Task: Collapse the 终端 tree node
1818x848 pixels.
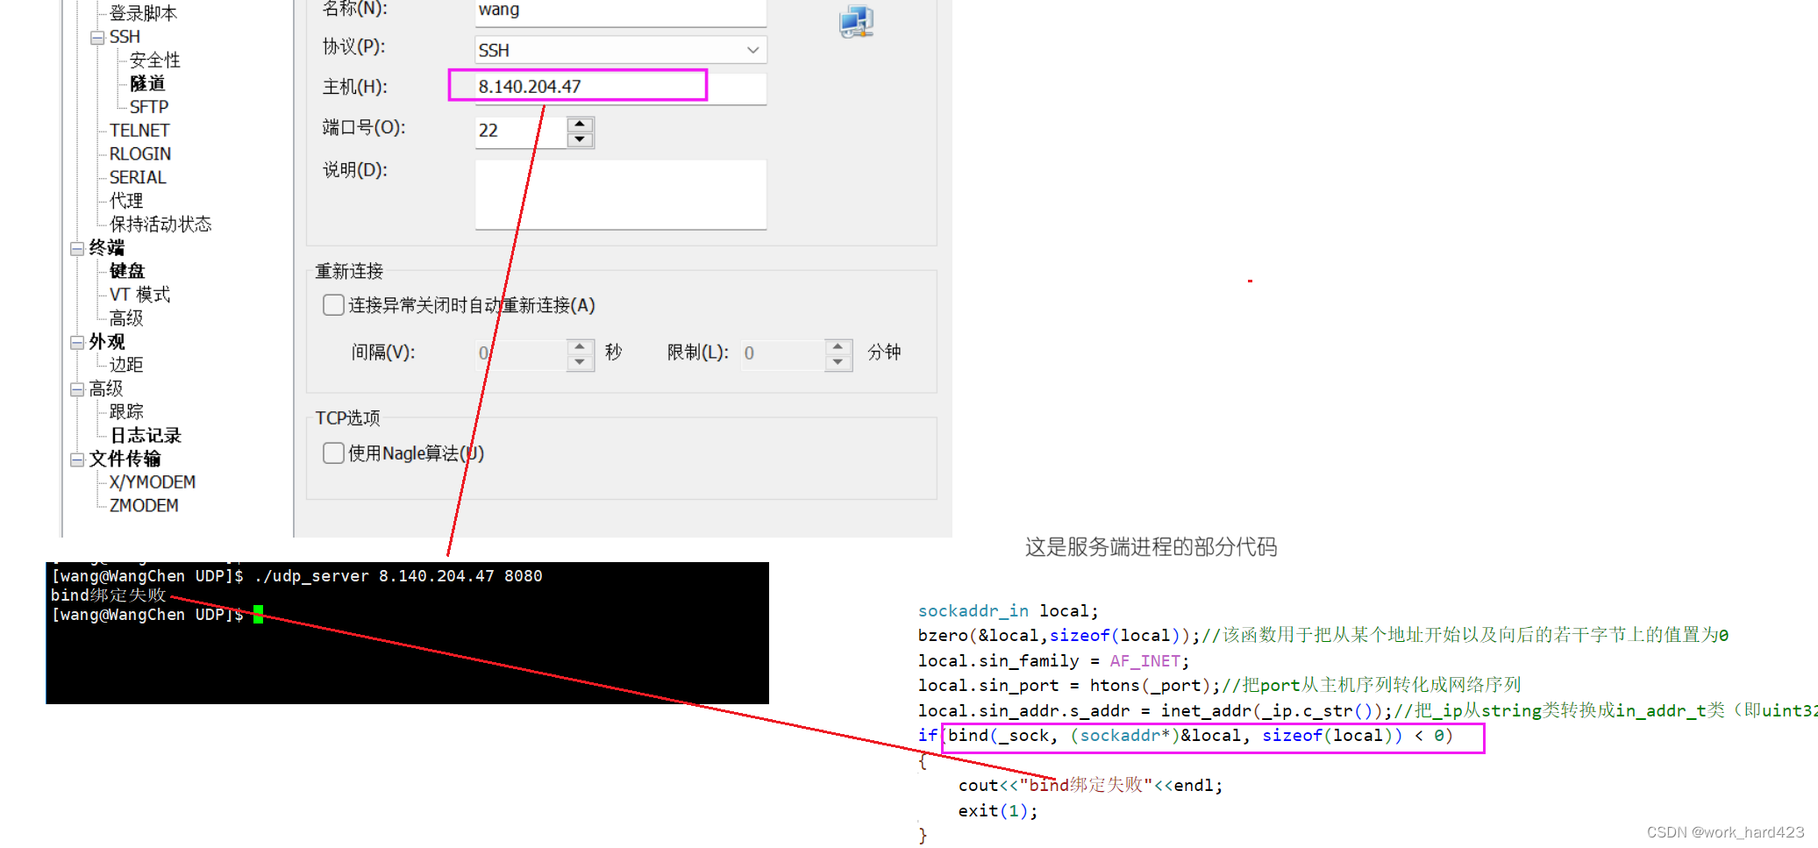Action: click(x=77, y=249)
